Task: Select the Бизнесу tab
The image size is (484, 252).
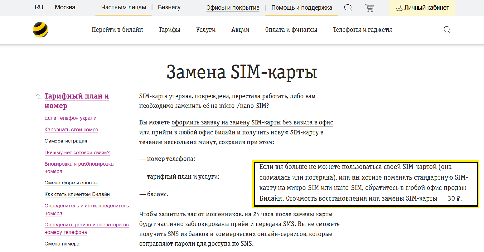Action: 169,7
